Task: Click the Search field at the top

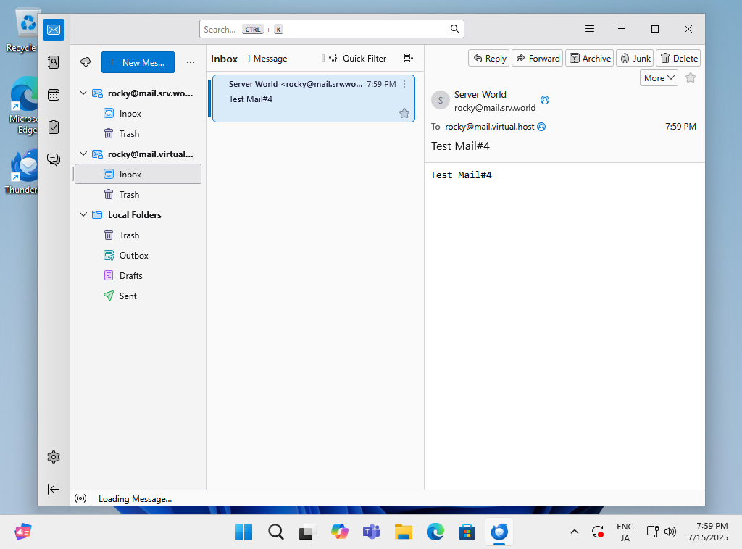Action: tap(331, 29)
